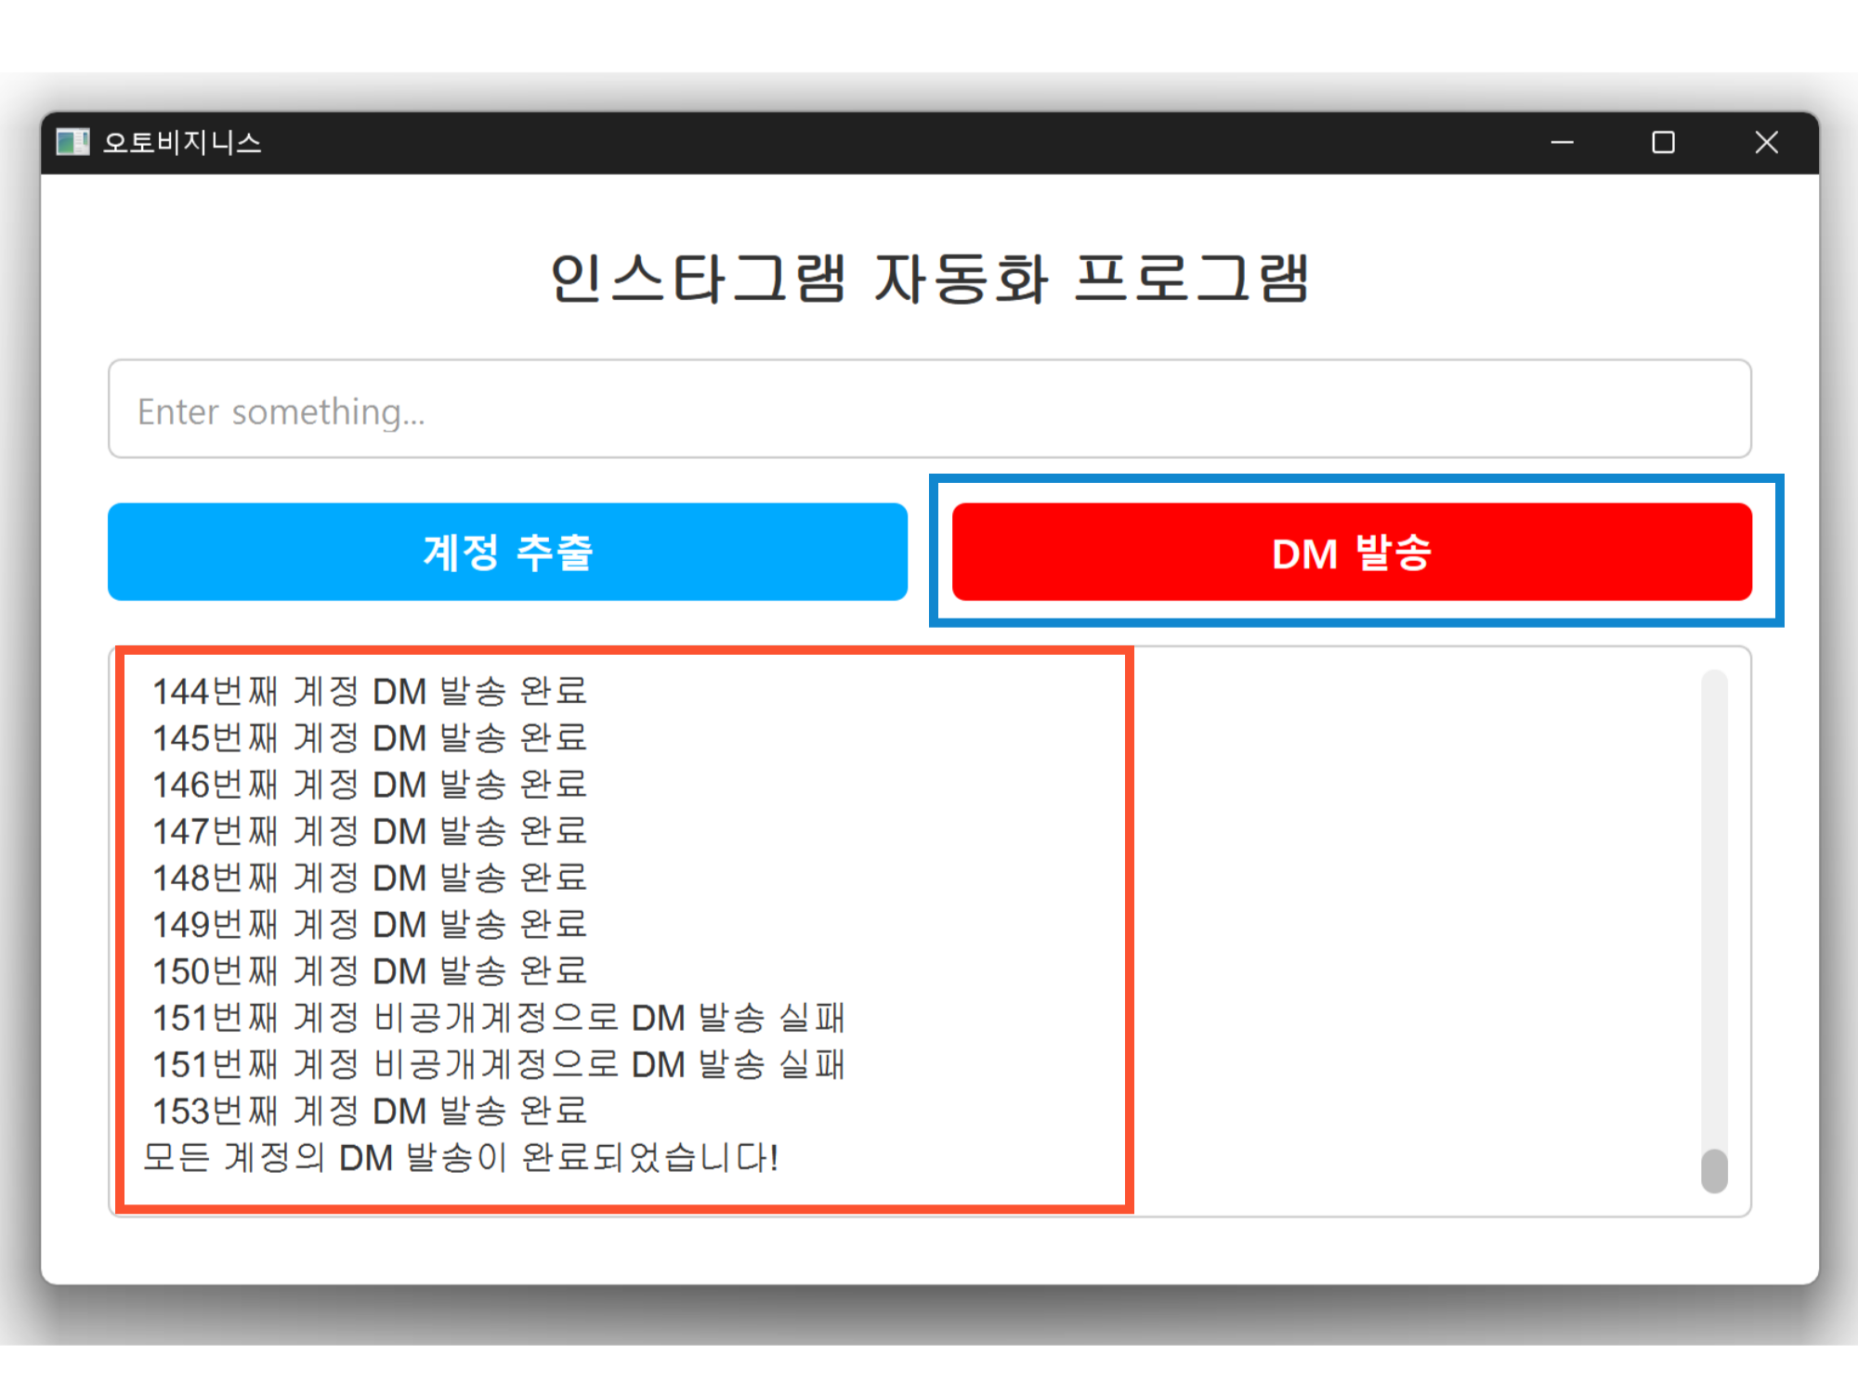Select log line '145번째 계정 DM 발송 완료'
The width and height of the screenshot is (1858, 1393).
(370, 737)
